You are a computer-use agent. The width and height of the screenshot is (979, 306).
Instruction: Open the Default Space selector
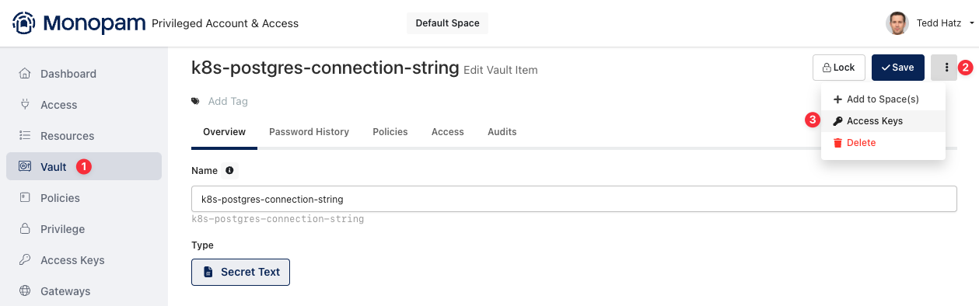447,23
